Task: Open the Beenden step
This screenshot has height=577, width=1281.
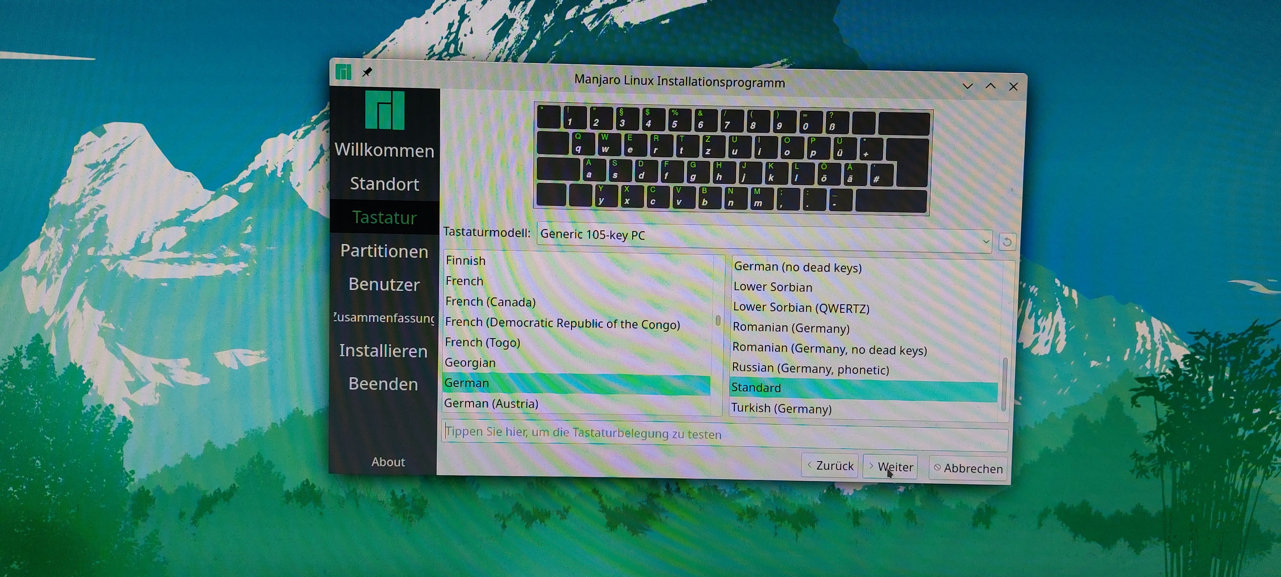Action: click(x=383, y=384)
